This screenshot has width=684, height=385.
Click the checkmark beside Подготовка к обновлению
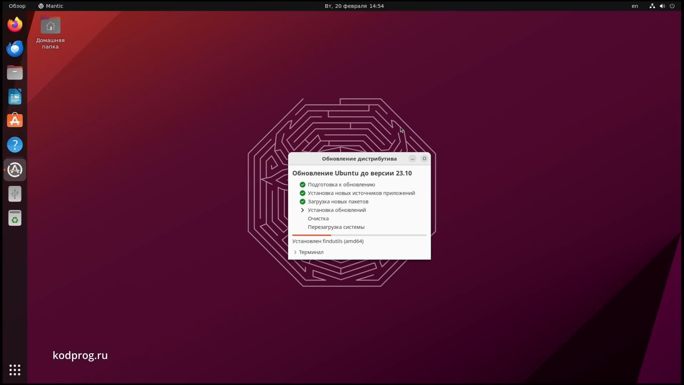click(302, 185)
